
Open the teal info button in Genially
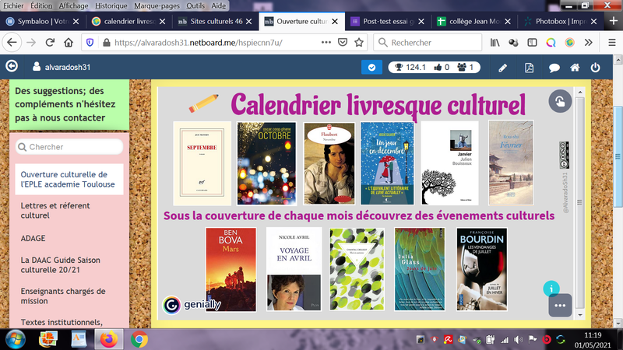551,289
